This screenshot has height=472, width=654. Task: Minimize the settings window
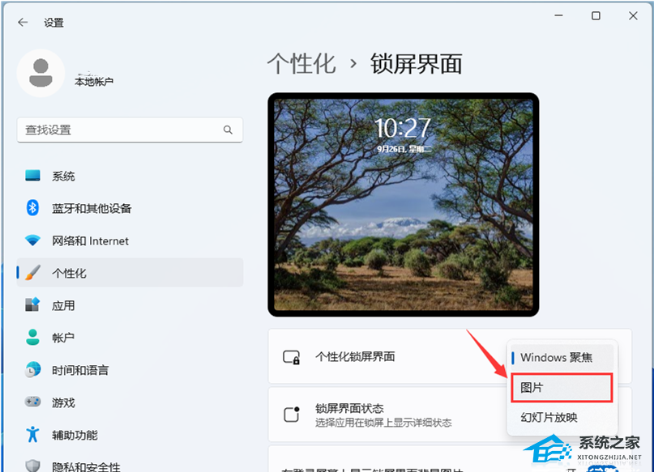pos(559,16)
